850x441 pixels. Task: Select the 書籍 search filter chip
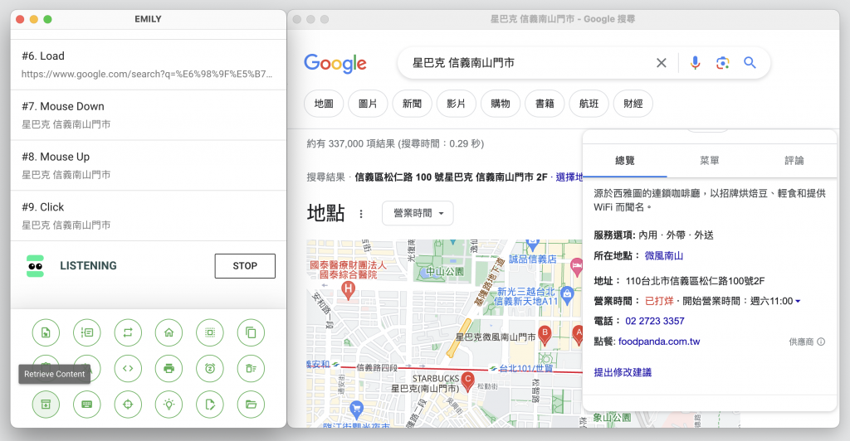(545, 104)
